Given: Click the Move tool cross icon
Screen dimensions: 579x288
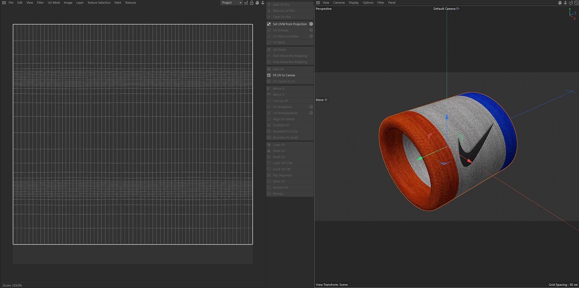Looking at the screenshot, I should point(326,100).
